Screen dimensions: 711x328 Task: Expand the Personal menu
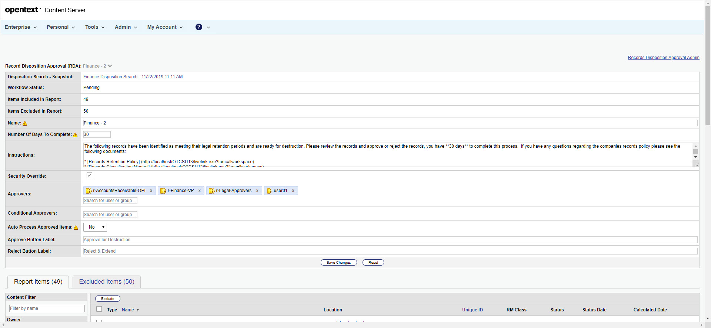(x=61, y=27)
